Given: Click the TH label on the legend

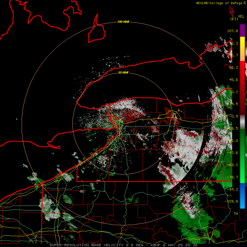Looking at the screenshot, I should [236, 214].
